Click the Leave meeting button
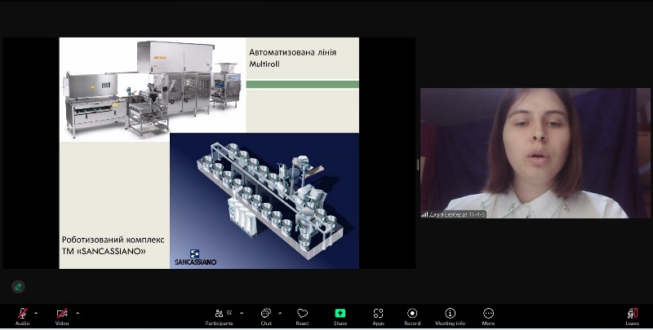 (632, 317)
